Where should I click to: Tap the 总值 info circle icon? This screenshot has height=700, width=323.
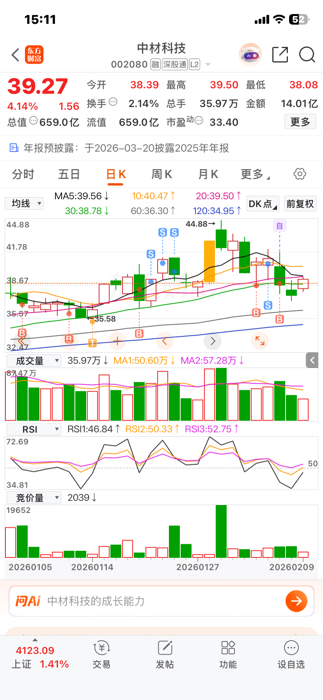coord(34,120)
